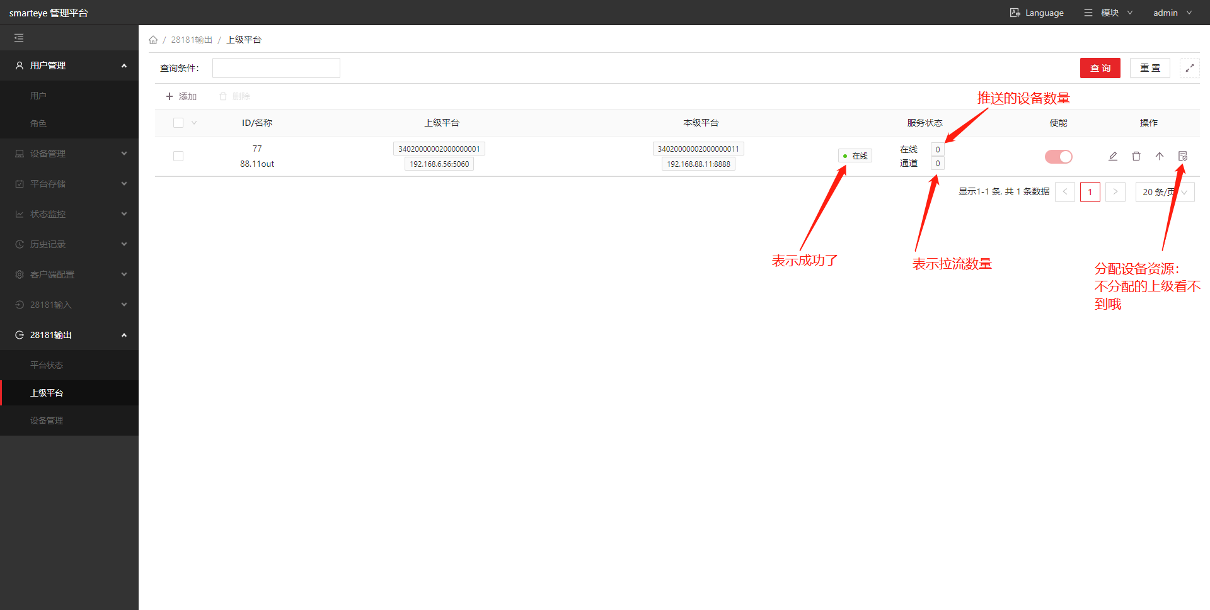Open the admin user dropdown
The width and height of the screenshot is (1210, 610).
click(1172, 13)
